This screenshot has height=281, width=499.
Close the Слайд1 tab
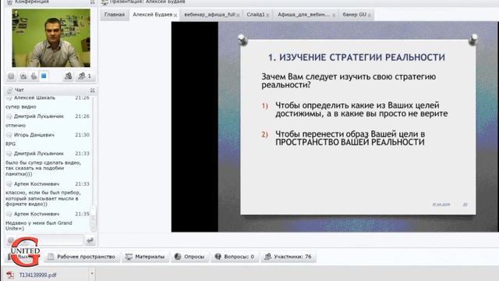coord(267,16)
